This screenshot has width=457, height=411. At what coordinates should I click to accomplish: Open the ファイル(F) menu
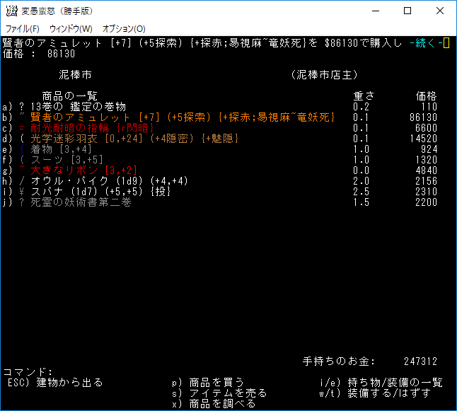23,29
